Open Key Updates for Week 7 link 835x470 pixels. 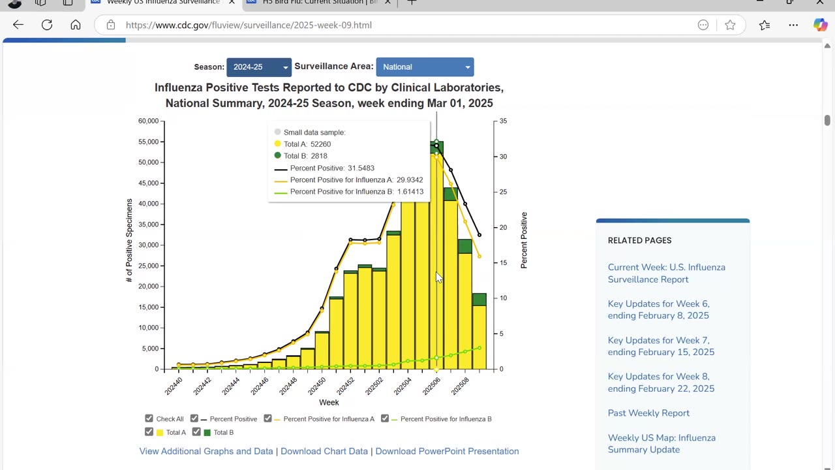click(x=661, y=346)
